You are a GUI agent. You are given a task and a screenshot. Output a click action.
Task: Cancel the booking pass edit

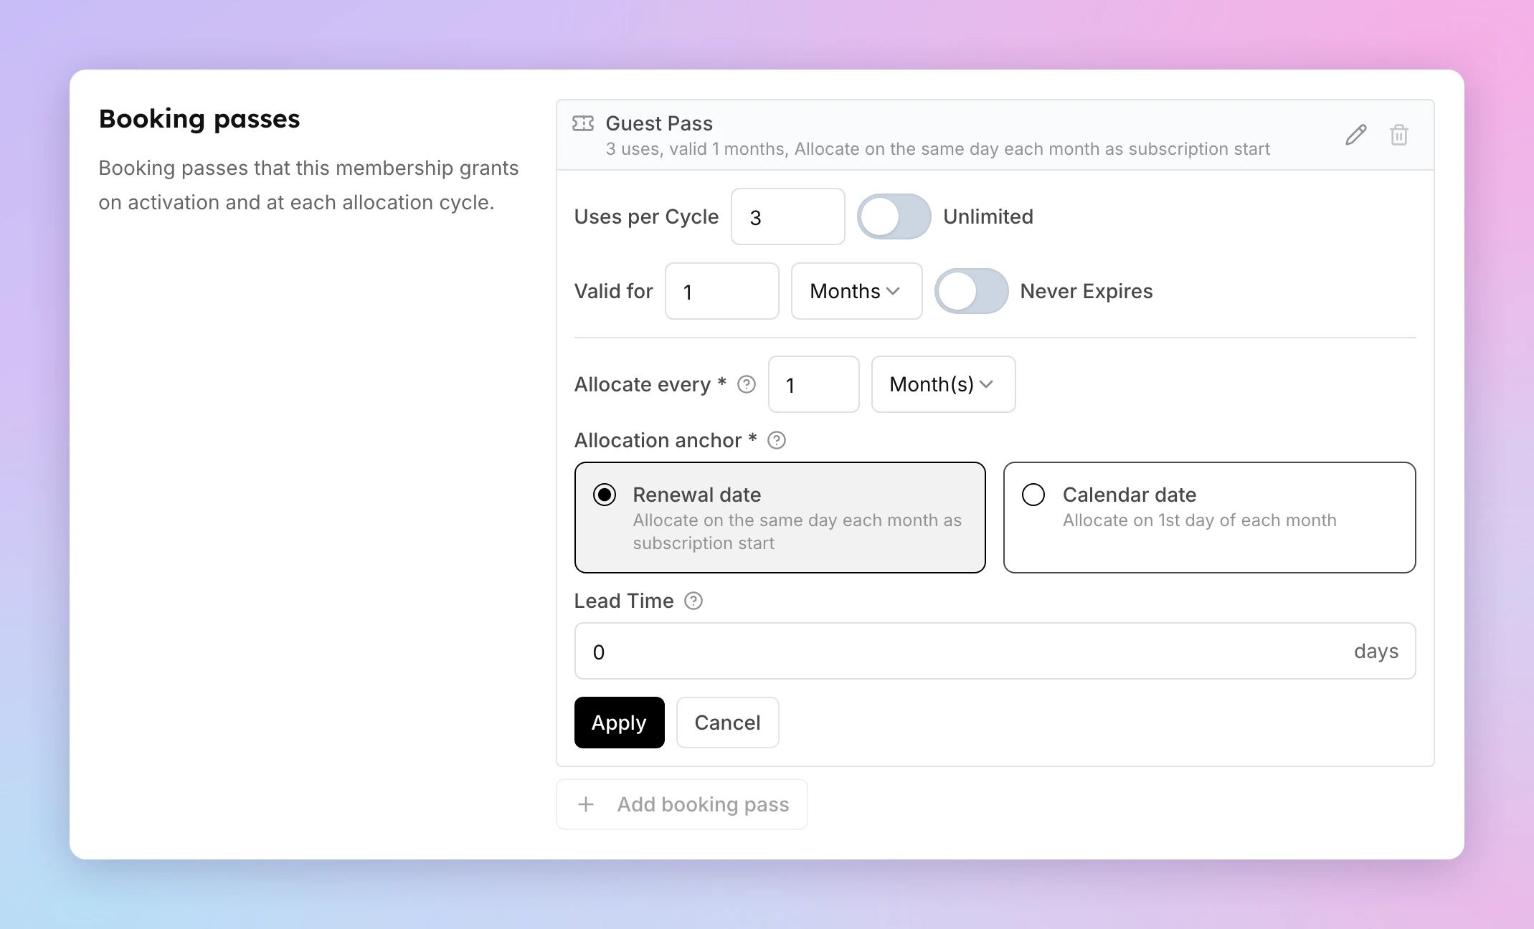pyautogui.click(x=727, y=723)
